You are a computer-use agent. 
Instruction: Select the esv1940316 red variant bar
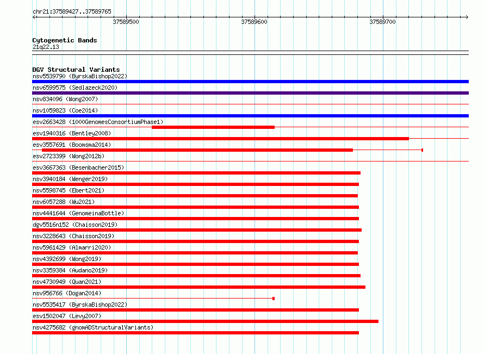click(220, 139)
